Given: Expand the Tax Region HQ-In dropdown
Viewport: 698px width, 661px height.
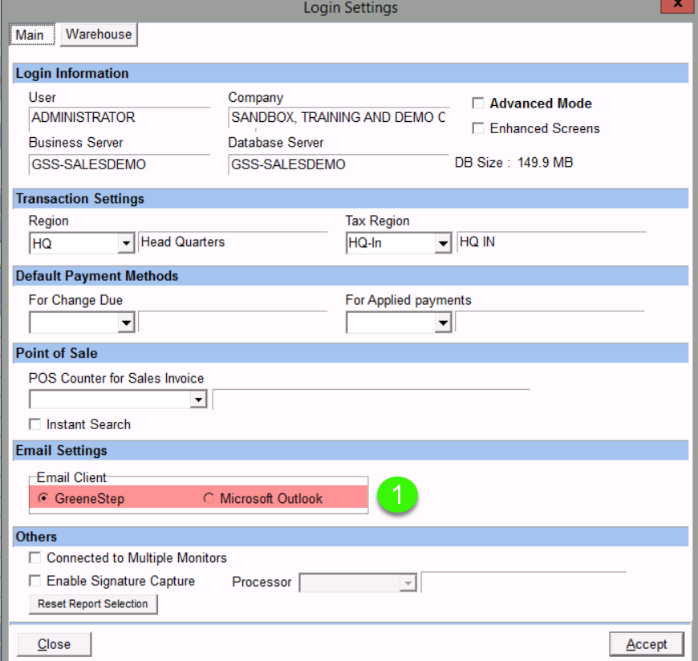Looking at the screenshot, I should (442, 243).
